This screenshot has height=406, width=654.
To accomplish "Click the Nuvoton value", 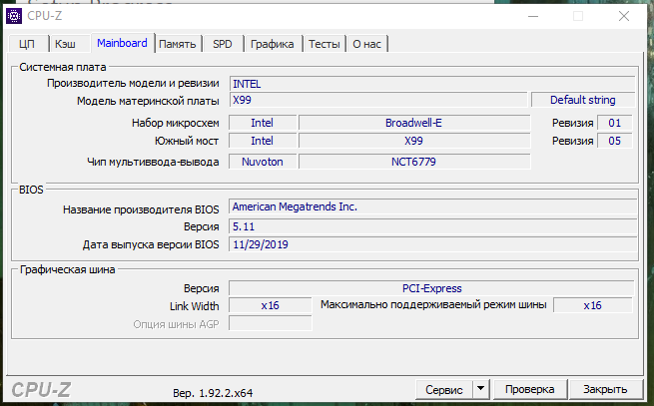I will pos(263,162).
